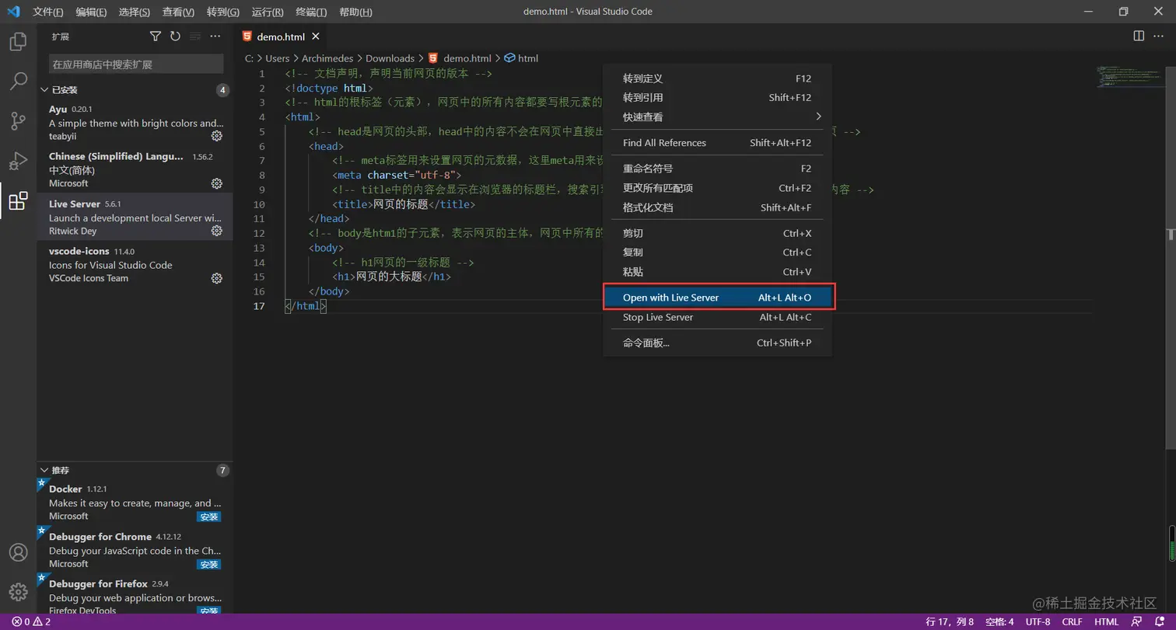Open vscode-icons extension manage gear
1176x630 pixels.
tap(217, 278)
